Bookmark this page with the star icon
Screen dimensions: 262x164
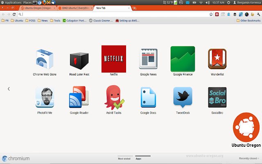point(211,14)
